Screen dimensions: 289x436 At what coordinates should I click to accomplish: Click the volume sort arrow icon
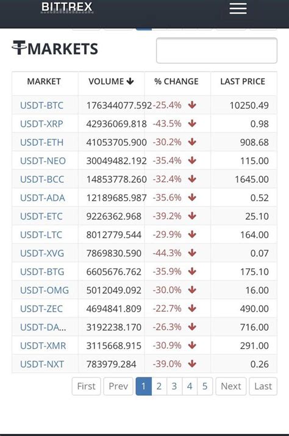pos(130,81)
